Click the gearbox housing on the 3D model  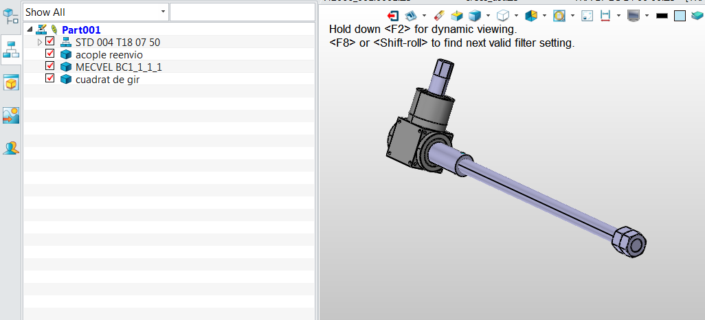click(405, 141)
